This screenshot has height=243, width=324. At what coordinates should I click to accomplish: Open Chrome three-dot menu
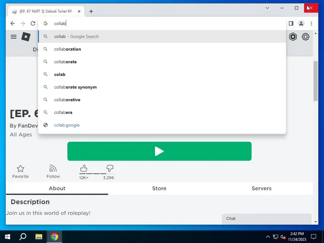coord(311,23)
